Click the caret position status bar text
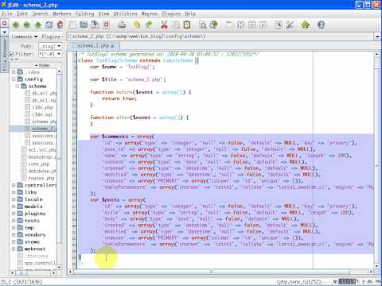This screenshot has height=286, width=382. (x=21, y=282)
